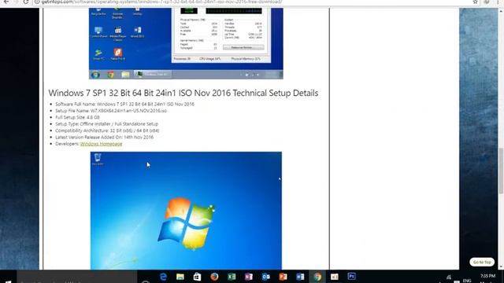Open Excel from the taskbar

tap(232, 277)
